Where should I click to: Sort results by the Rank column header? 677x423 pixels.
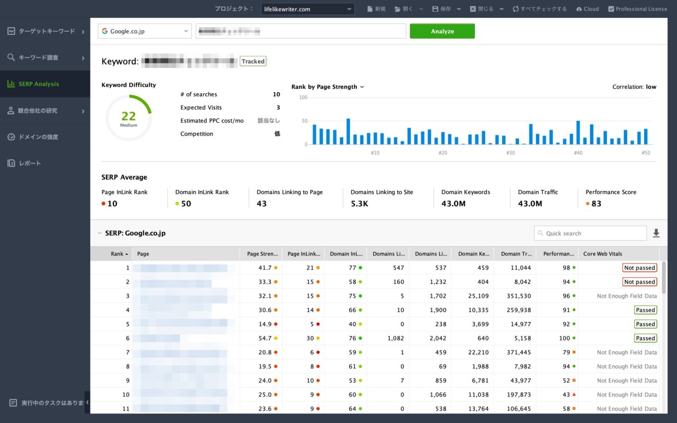[x=119, y=253]
